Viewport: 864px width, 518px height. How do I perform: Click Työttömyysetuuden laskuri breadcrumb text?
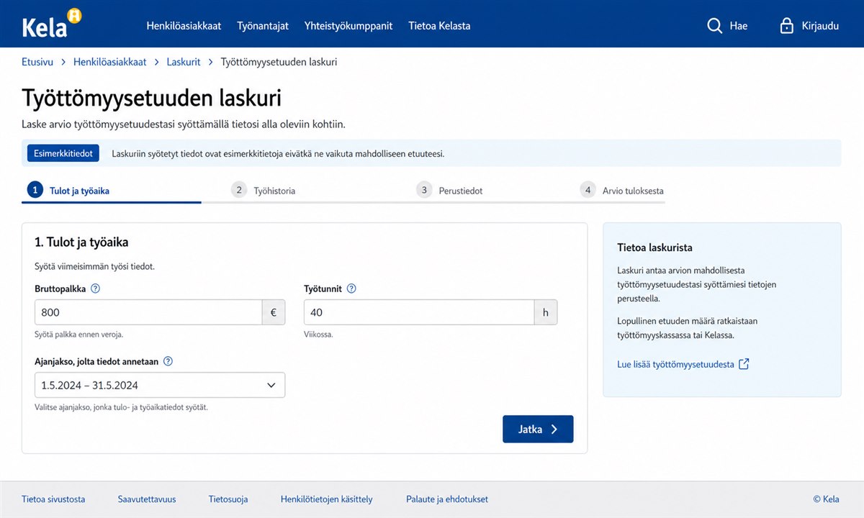(279, 62)
